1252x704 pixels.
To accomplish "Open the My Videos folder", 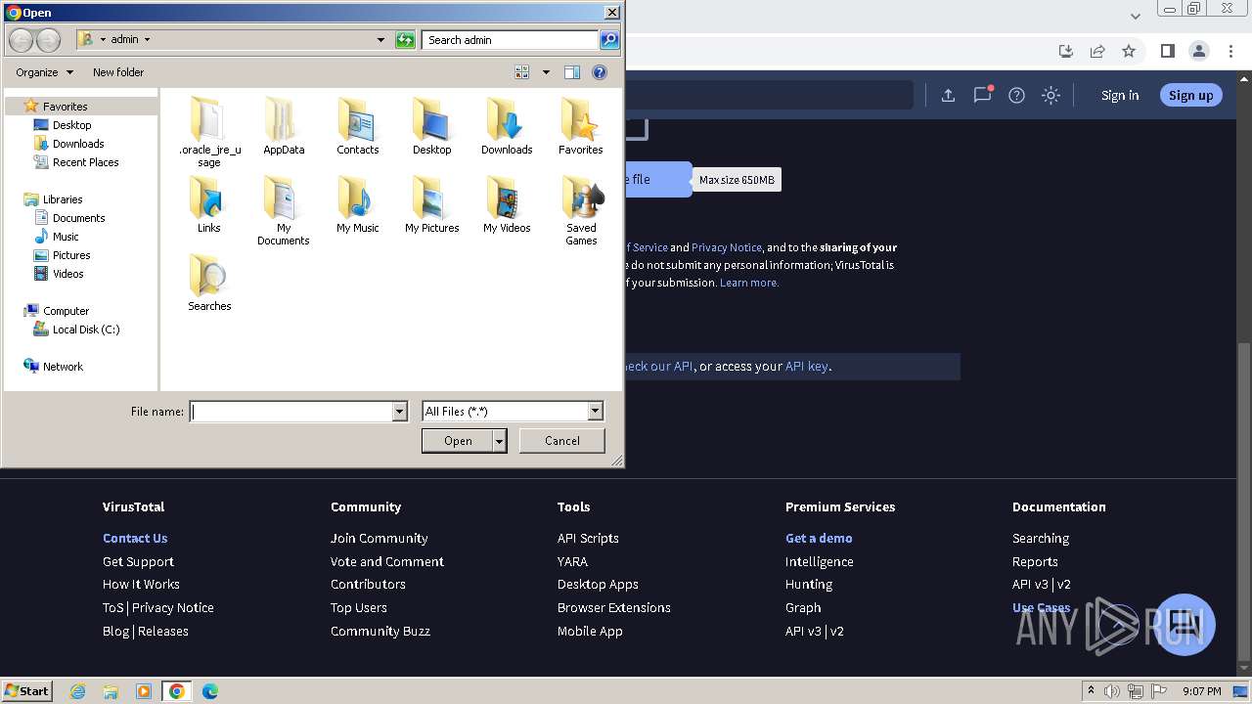I will pos(507,203).
